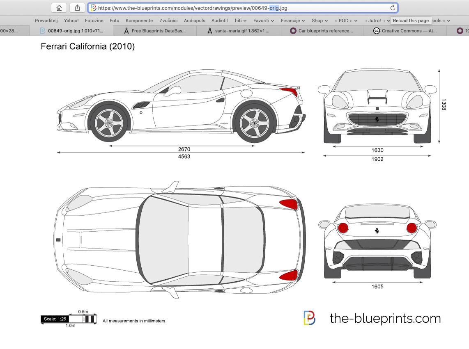Image resolution: width=469 pixels, height=349 pixels.
Task: Click the 1630 front track dimension
Action: 377,150
